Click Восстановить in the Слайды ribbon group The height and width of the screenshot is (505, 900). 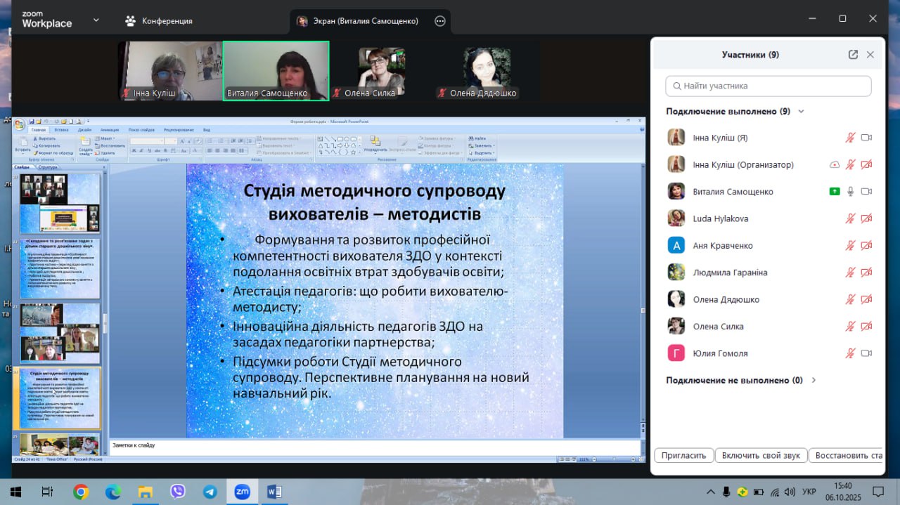coord(110,145)
